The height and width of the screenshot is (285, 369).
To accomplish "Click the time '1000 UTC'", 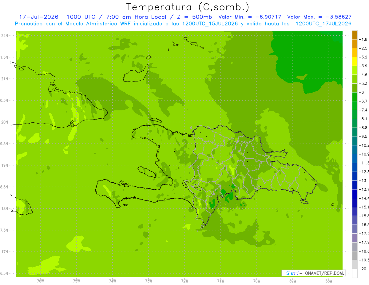I will (x=81, y=17).
